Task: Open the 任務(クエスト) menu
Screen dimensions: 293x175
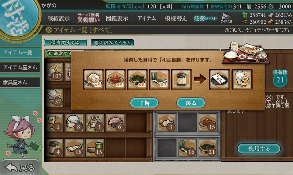Action: (205, 18)
